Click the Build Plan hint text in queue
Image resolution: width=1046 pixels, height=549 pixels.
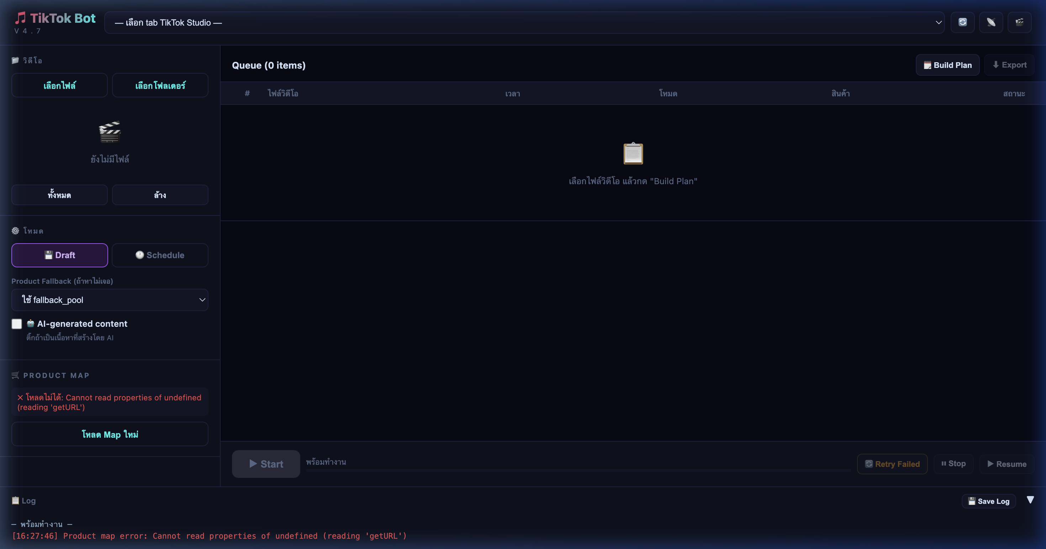click(x=633, y=181)
